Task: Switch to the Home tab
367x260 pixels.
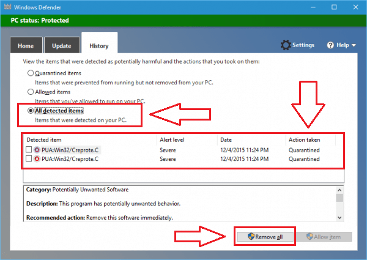Action: [x=26, y=45]
